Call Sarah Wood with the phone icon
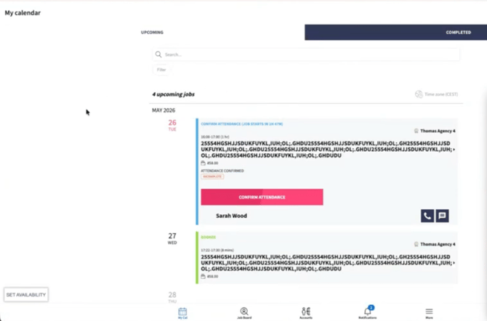Screen dimensions: 487x321 click(x=427, y=216)
